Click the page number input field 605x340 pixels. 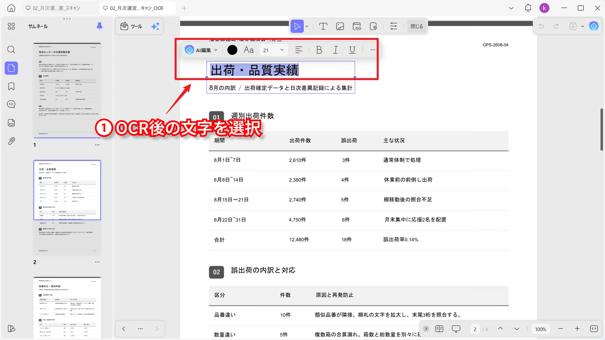tap(475, 329)
